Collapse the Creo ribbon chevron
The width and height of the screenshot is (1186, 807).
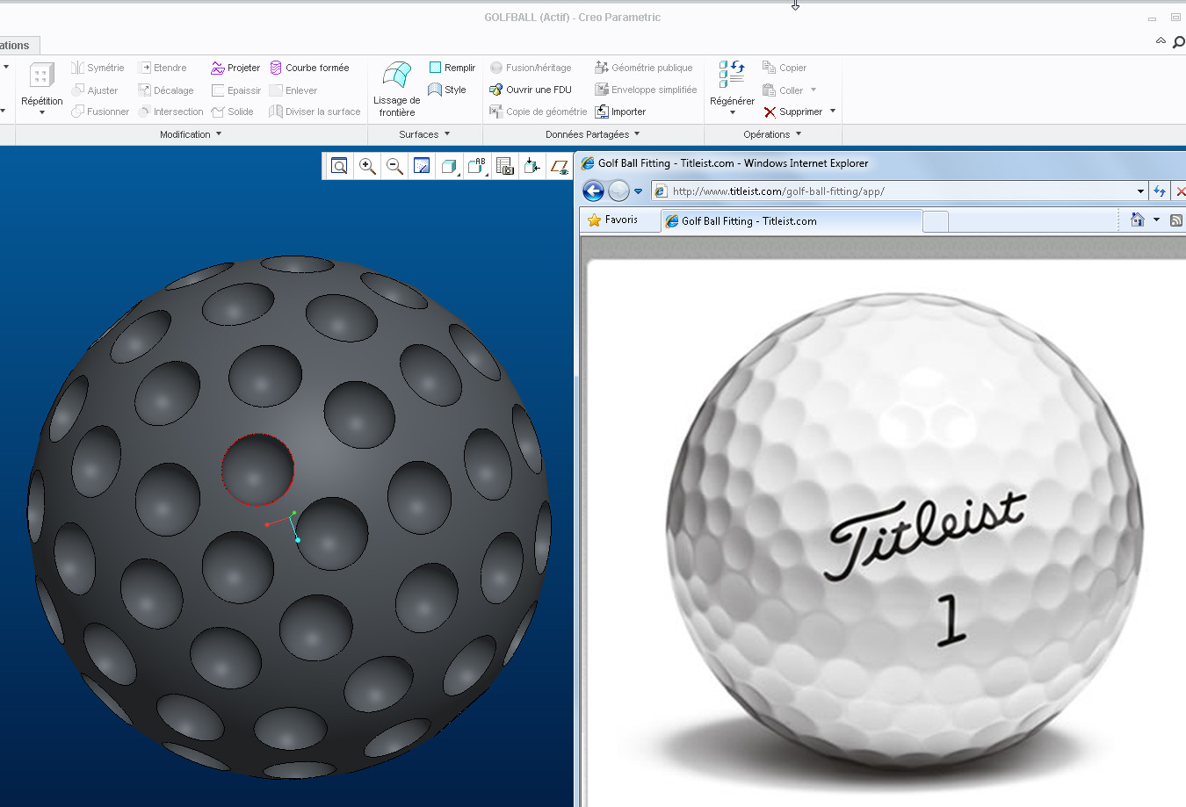tap(1161, 40)
